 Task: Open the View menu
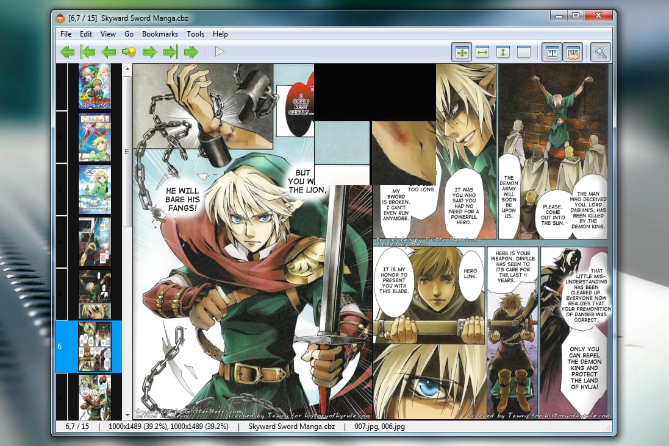[108, 34]
